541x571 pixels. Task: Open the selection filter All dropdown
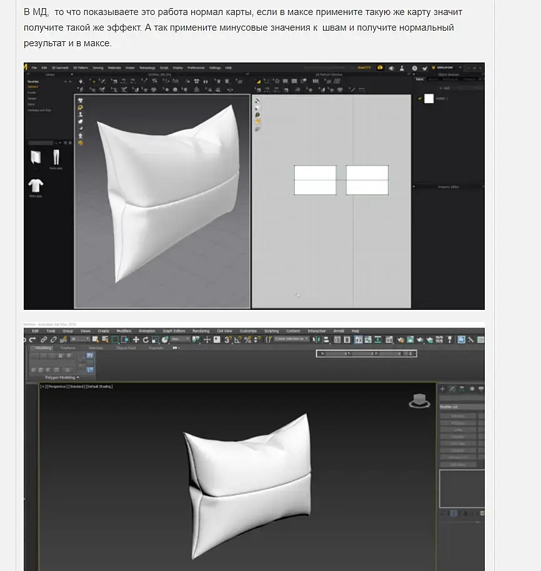[80, 339]
